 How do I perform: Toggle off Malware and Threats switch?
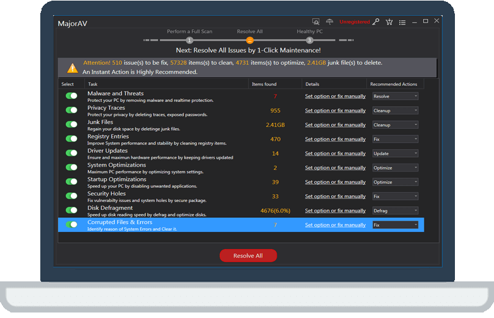(x=71, y=96)
